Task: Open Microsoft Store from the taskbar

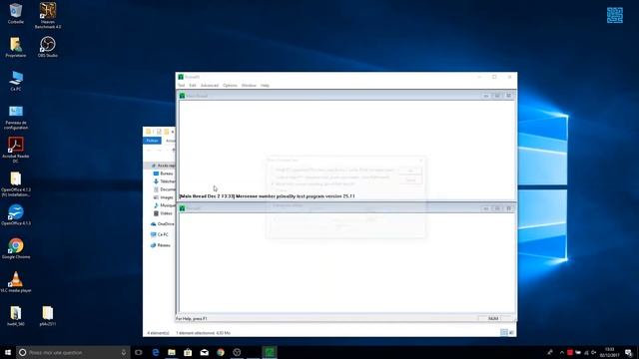Action: point(188,352)
